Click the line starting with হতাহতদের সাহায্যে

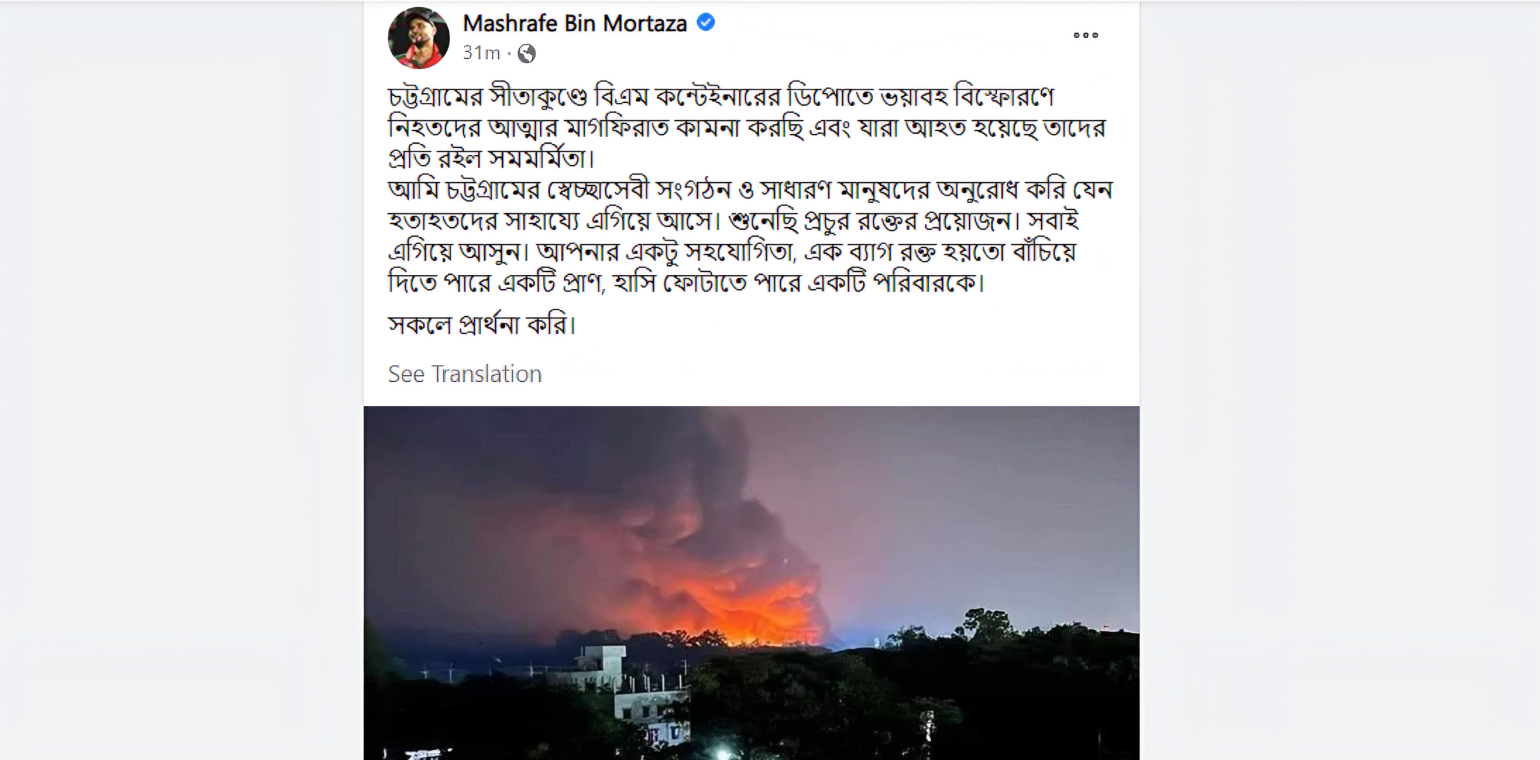(x=733, y=221)
